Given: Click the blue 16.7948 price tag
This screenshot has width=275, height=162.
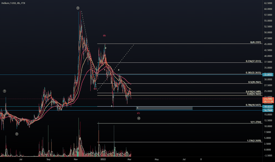Looking at the screenshot, I should coord(268,110).
